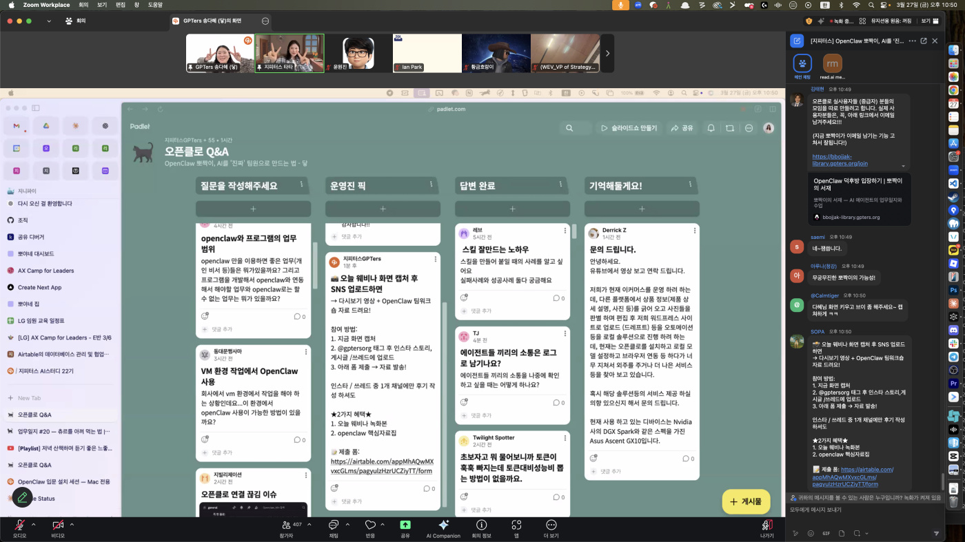Start screen sharing with the green 공유 icon

pyautogui.click(x=405, y=525)
